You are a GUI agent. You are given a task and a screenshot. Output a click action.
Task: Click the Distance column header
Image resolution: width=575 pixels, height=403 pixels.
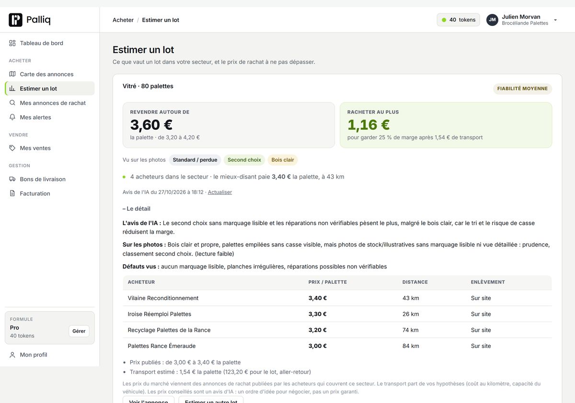coord(415,282)
